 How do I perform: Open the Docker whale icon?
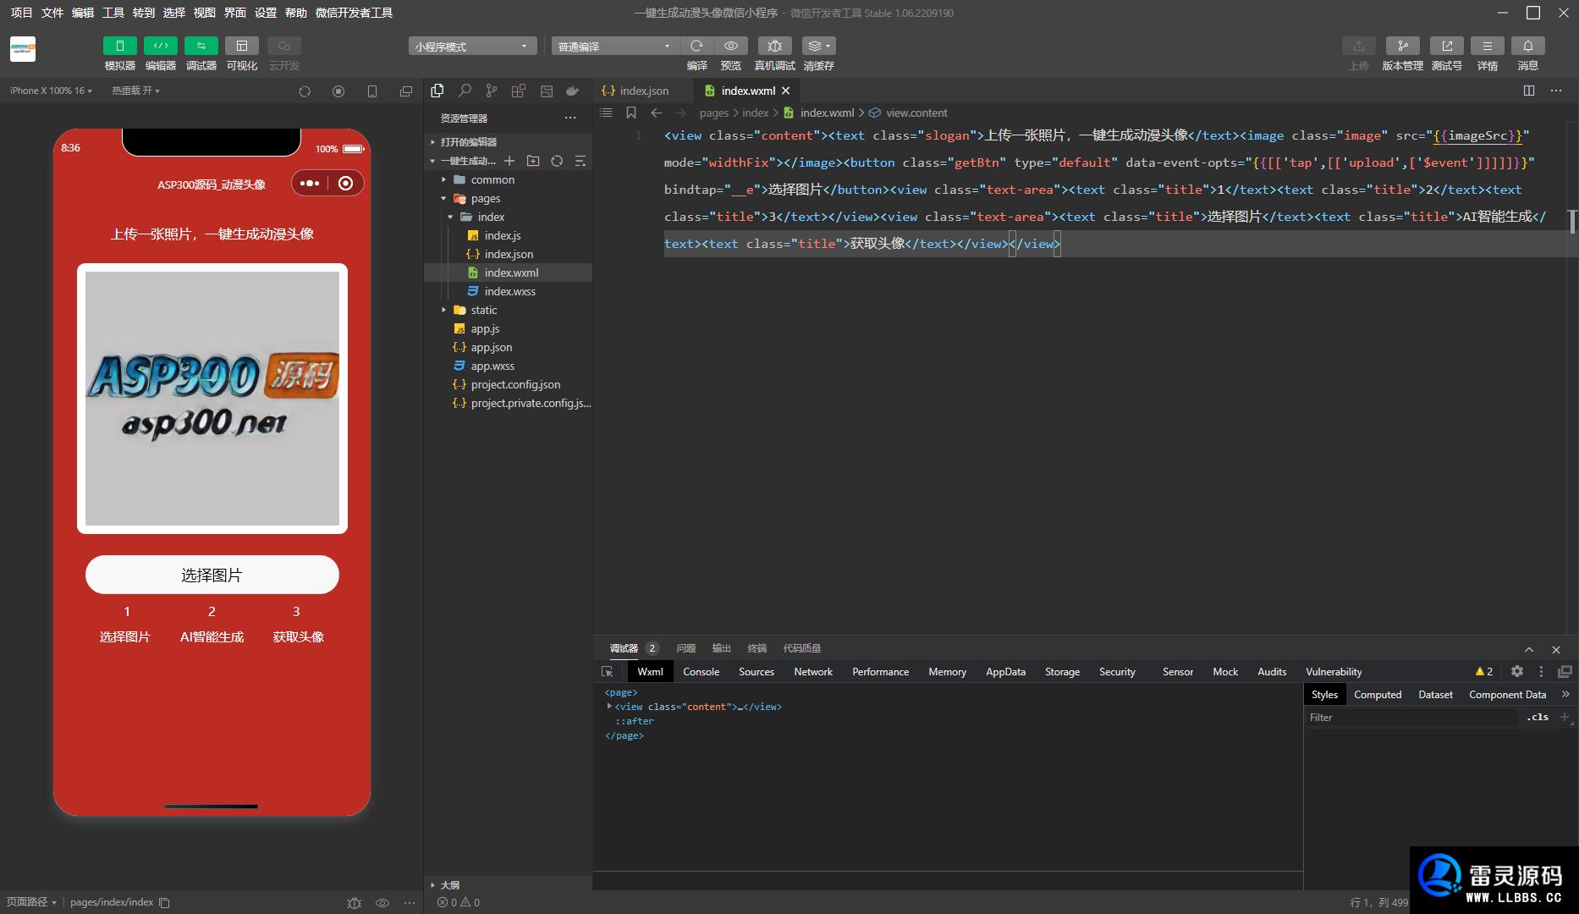[x=573, y=91]
